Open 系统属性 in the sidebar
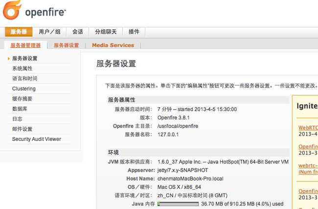Image resolution: width=318 pixels, height=209 pixels. pyautogui.click(x=23, y=69)
